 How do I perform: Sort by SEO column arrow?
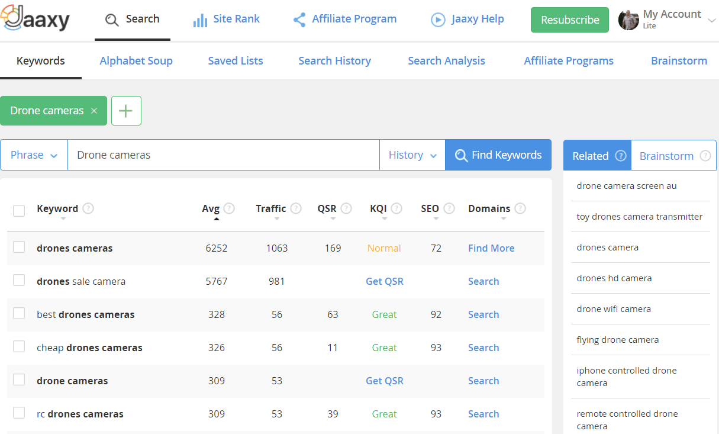click(x=436, y=219)
